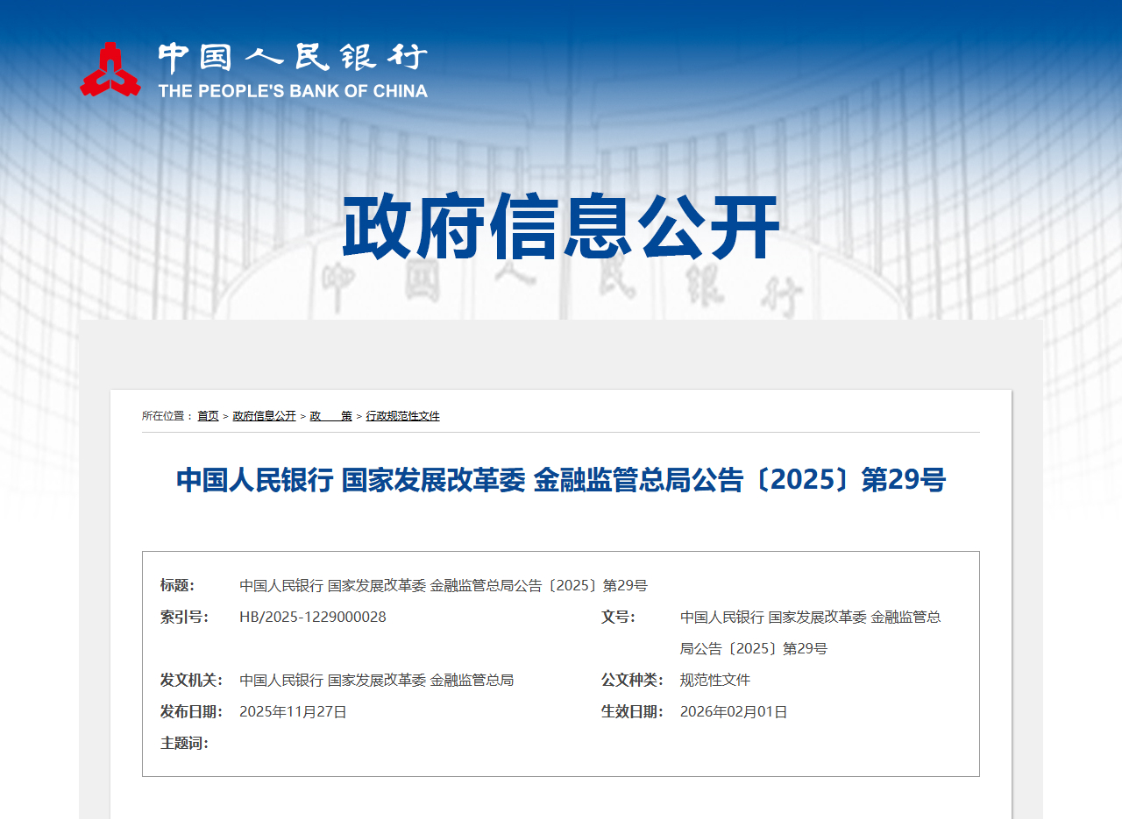Click the publish date 2025年11月27日
The height and width of the screenshot is (819, 1122).
click(294, 711)
